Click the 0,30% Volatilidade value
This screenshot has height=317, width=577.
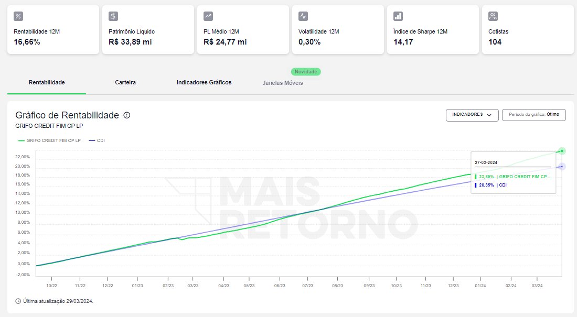(x=309, y=42)
